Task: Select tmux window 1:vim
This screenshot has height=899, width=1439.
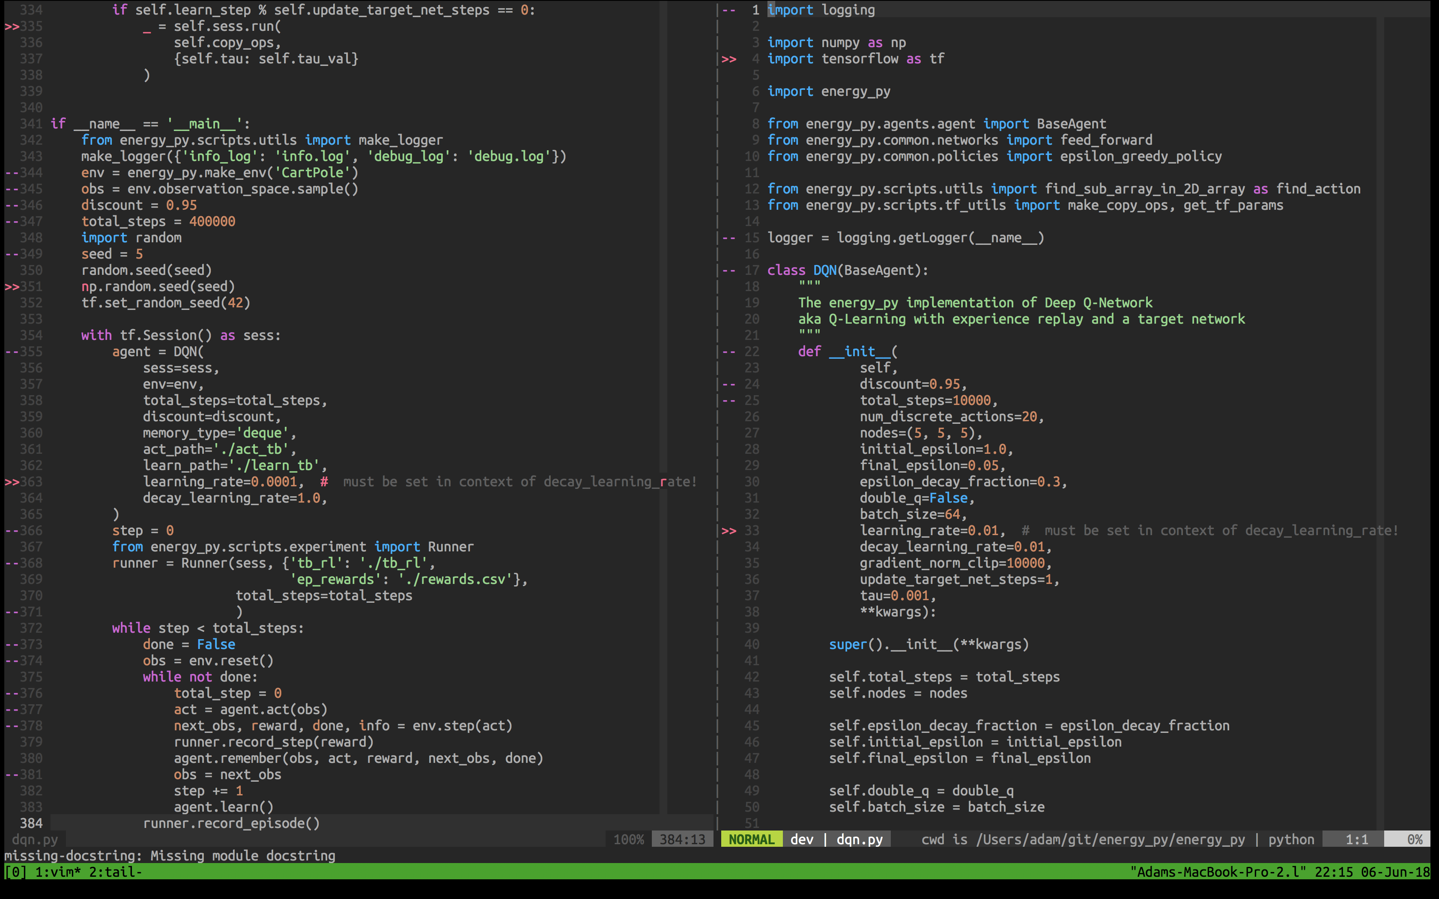Action: (x=58, y=872)
